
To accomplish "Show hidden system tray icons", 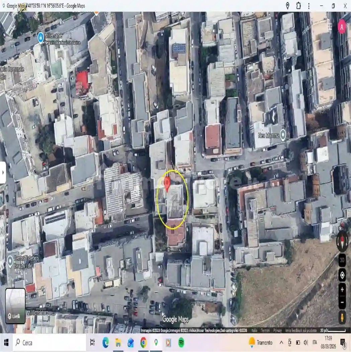I will pyautogui.click(x=281, y=343).
